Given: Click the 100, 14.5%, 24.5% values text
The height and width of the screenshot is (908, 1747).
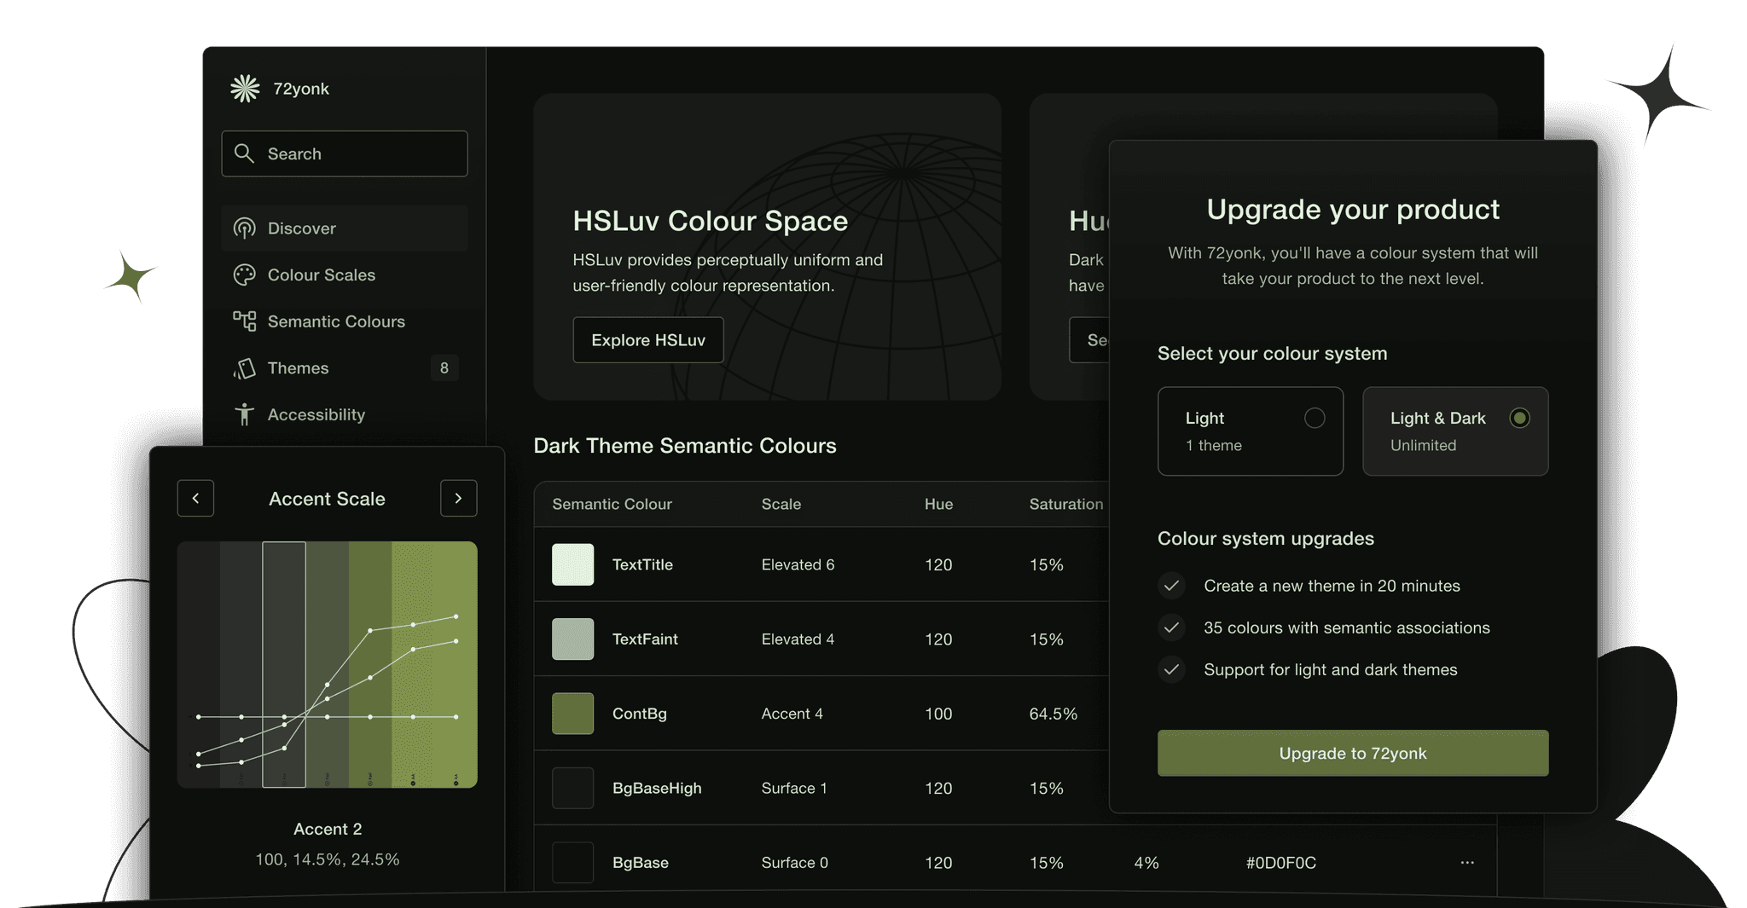Looking at the screenshot, I should coord(328,859).
